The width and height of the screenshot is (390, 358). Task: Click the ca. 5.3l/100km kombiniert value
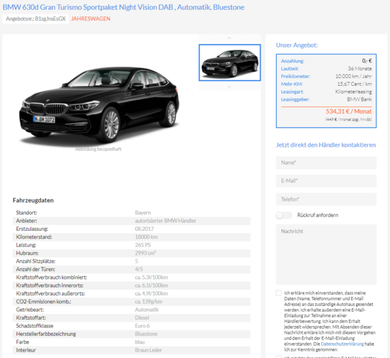tap(151, 277)
